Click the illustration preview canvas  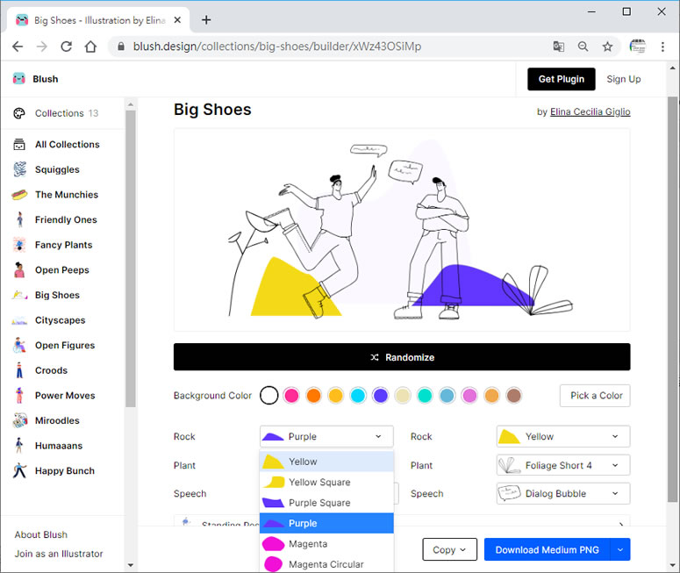401,230
